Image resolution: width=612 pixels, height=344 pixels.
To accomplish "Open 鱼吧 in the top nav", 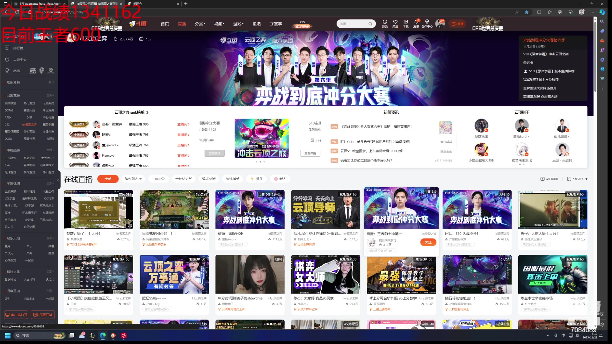I will 257,24.
